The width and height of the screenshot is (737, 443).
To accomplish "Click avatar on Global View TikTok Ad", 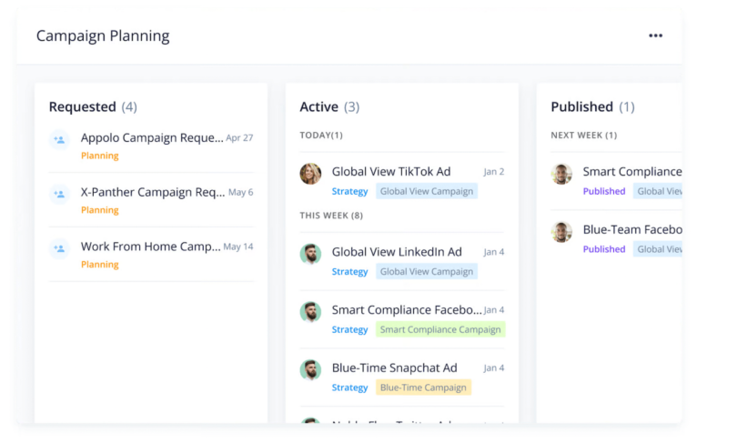I will click(x=310, y=173).
